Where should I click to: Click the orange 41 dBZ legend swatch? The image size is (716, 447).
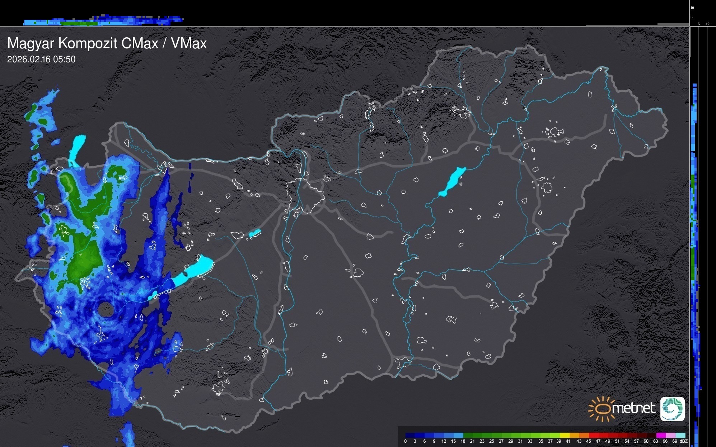[x=574, y=435]
